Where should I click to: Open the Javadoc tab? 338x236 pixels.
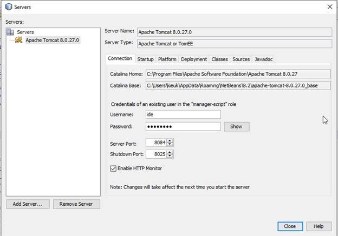coord(263,59)
